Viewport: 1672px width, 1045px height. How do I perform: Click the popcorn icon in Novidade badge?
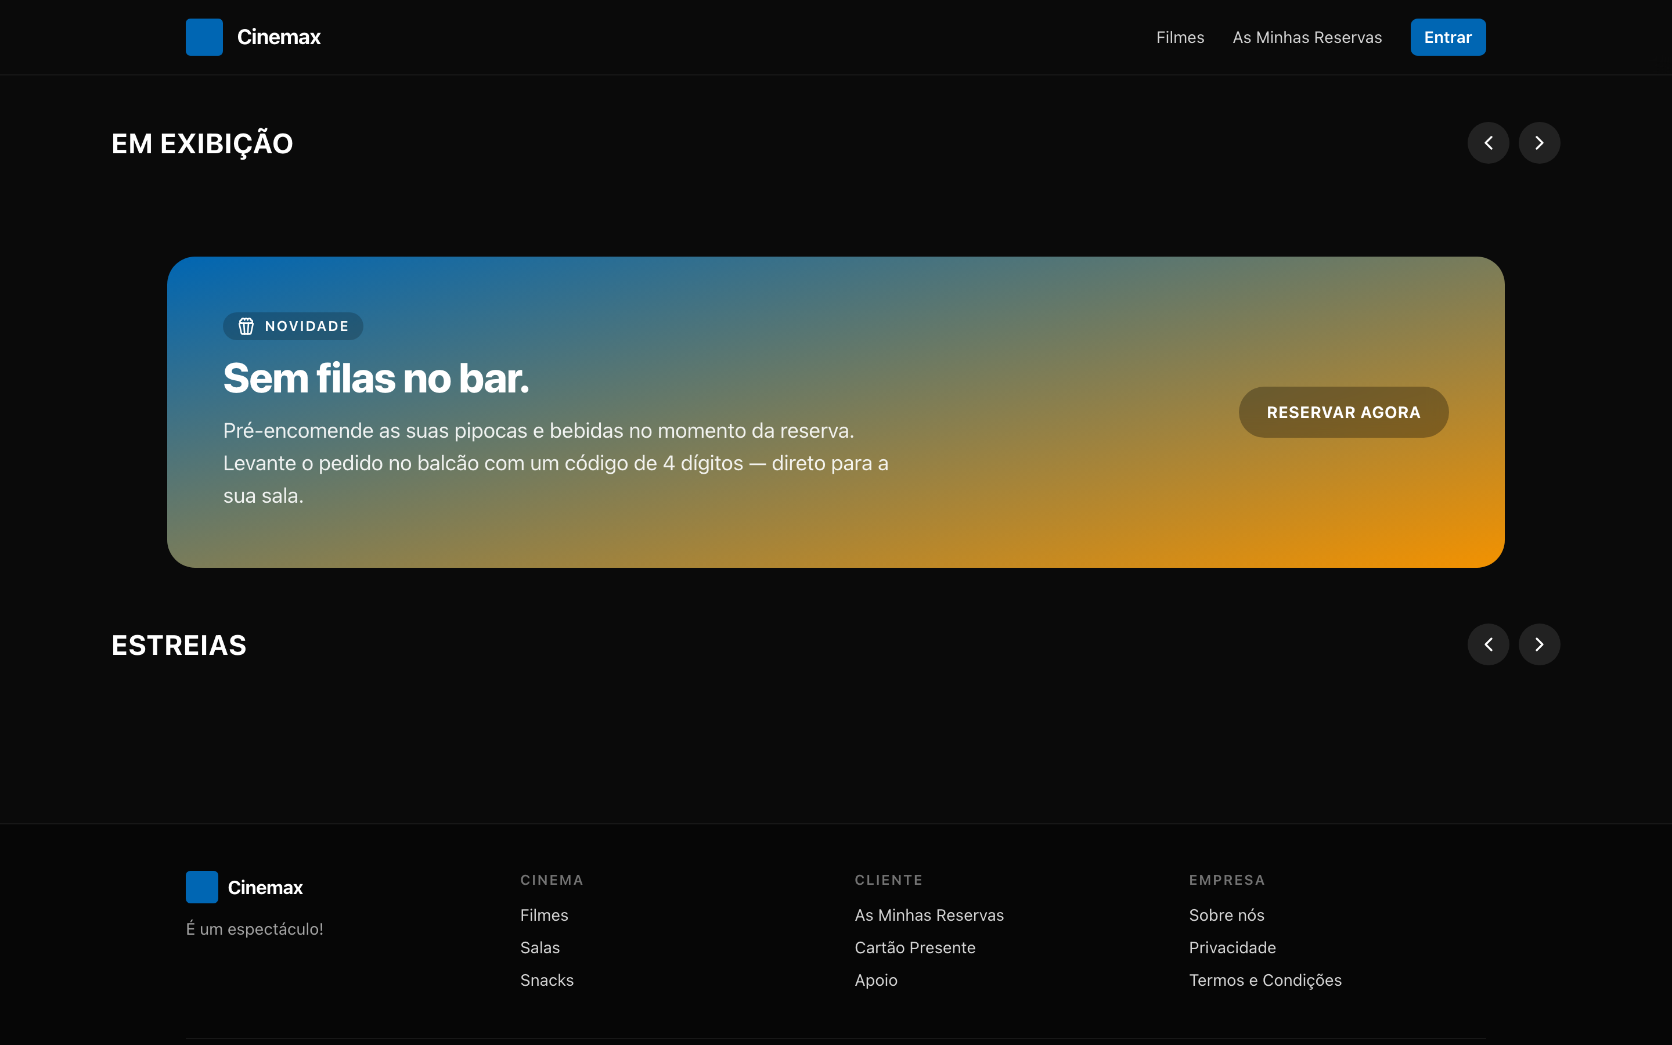246,326
